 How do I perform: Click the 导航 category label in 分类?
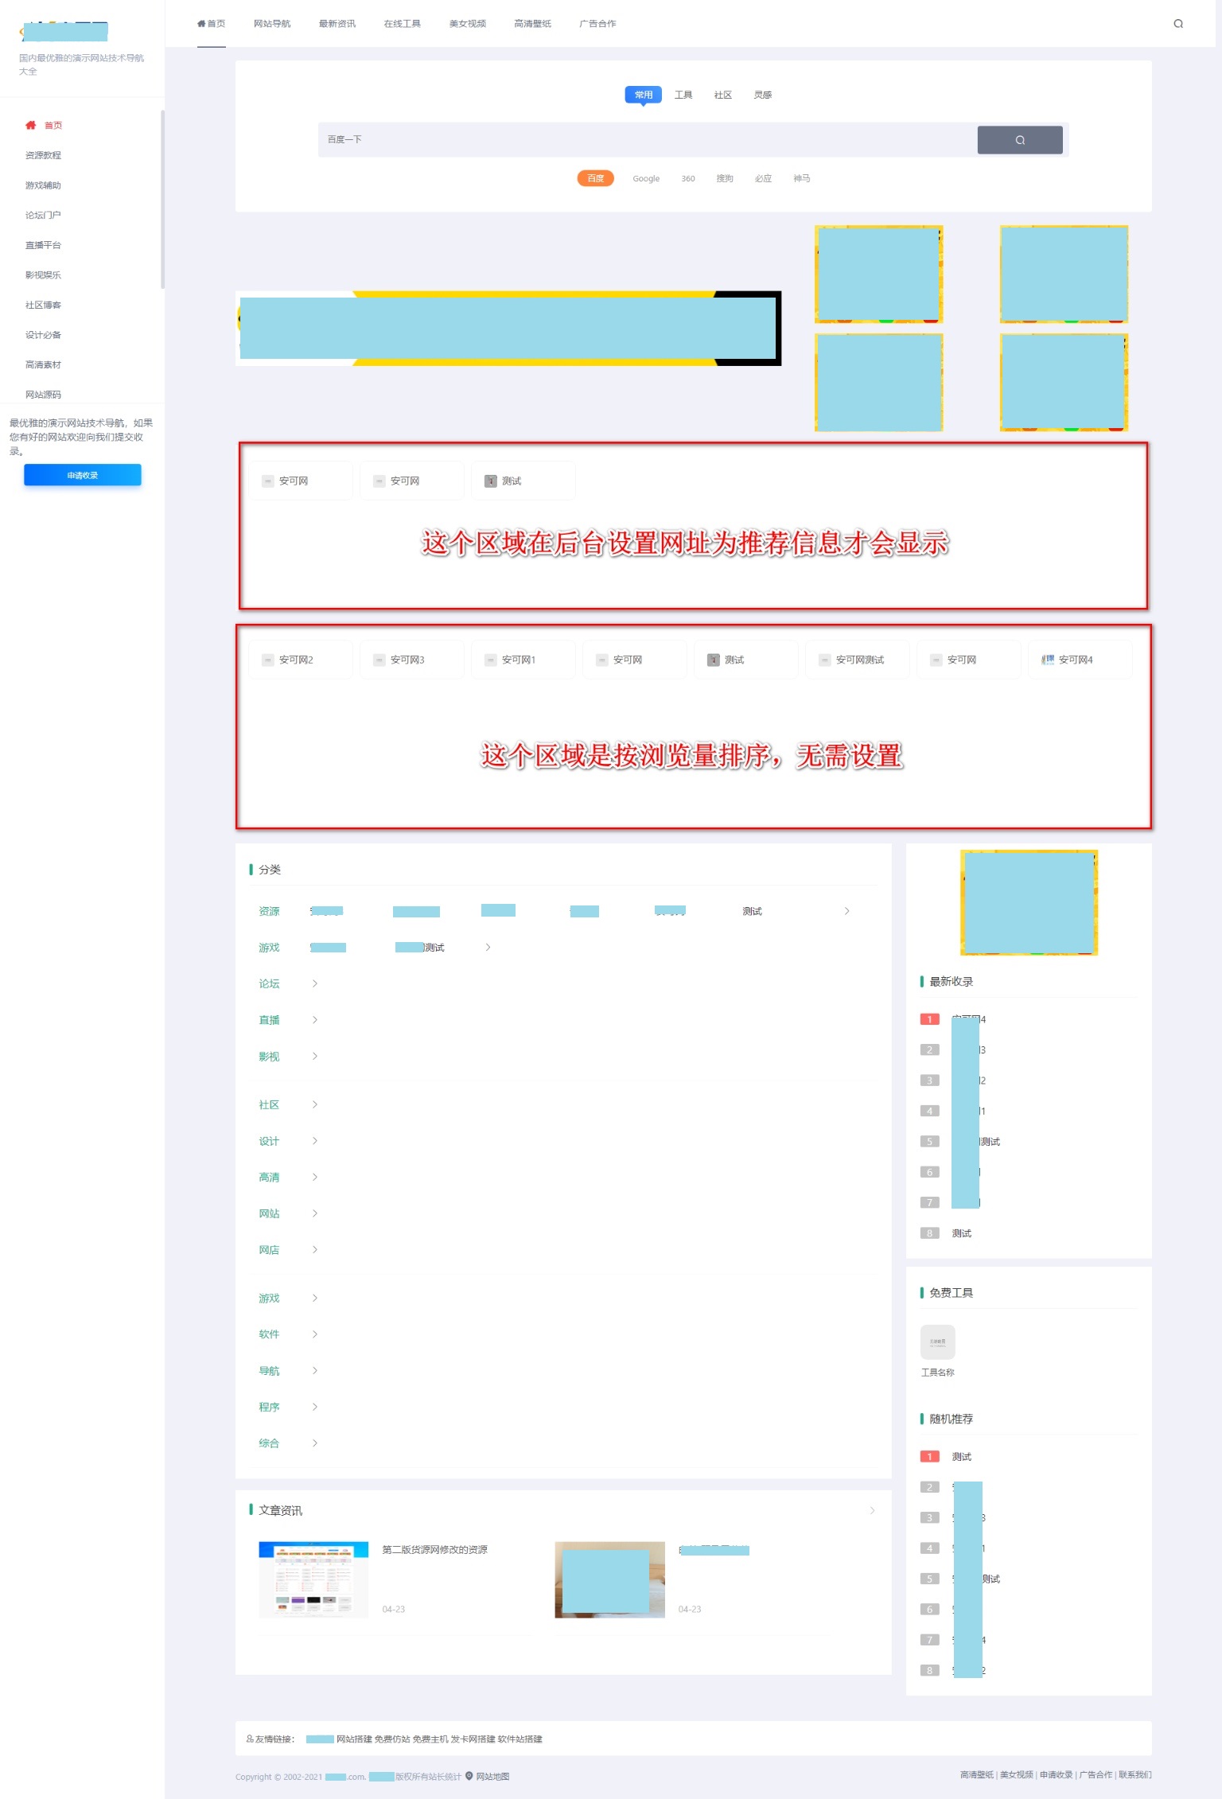click(269, 1371)
